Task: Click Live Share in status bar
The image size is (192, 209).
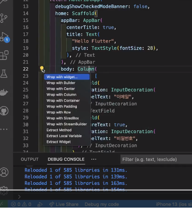Action: coord(64,204)
